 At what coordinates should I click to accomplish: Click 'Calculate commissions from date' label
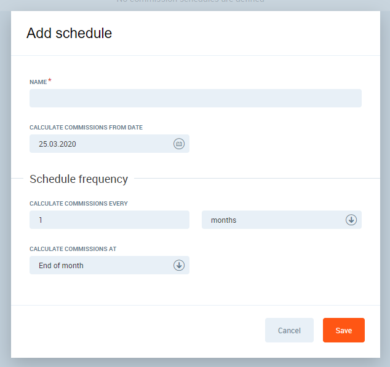click(x=86, y=128)
